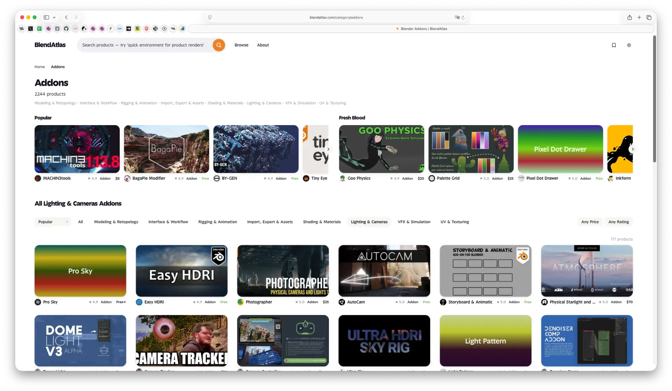
Task: Open the Browse menu in the header
Action: pyautogui.click(x=241, y=45)
